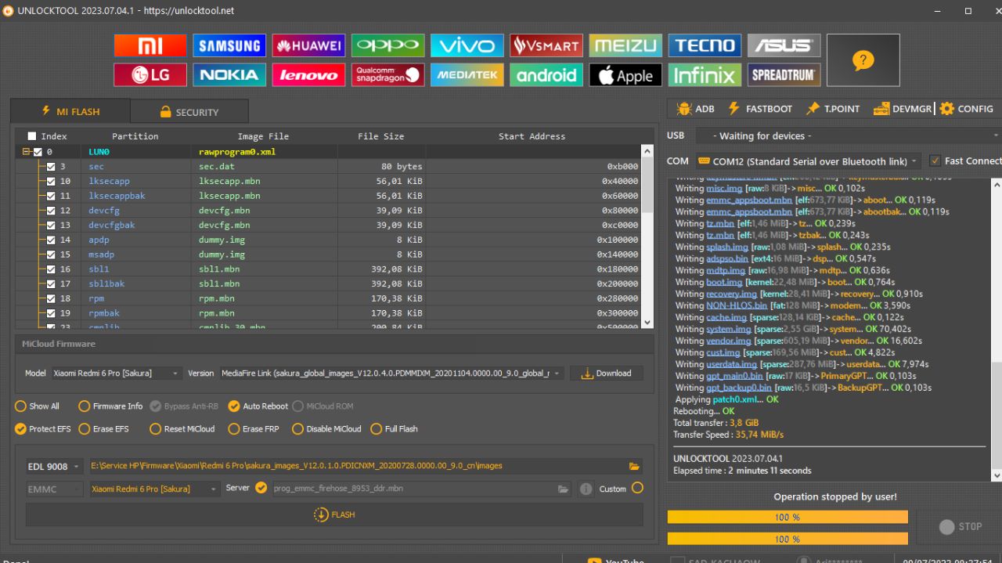The height and width of the screenshot is (563, 1002).
Task: Select the Xiaomi MI brand icon
Action: [150, 45]
